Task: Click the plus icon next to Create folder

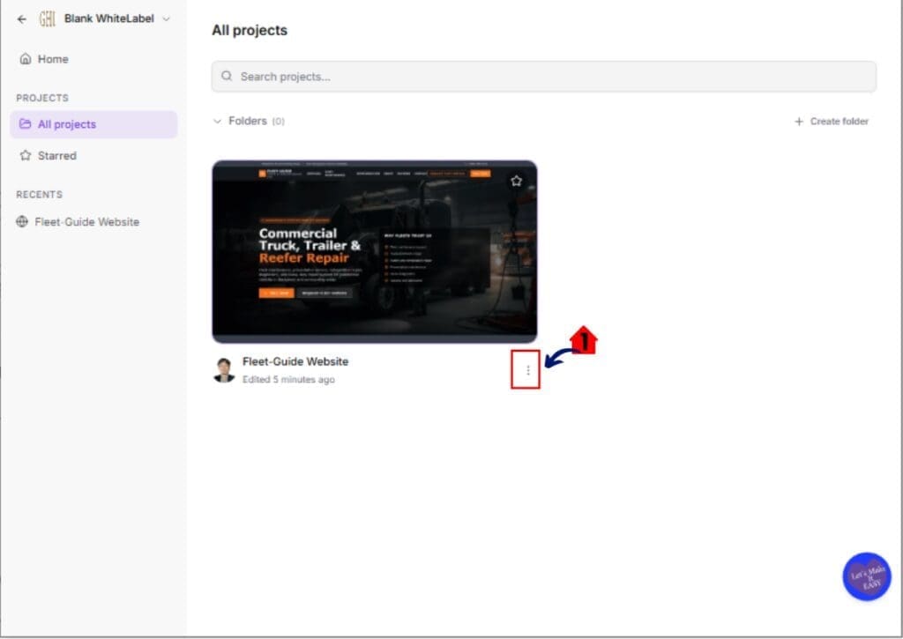Action: pos(799,122)
